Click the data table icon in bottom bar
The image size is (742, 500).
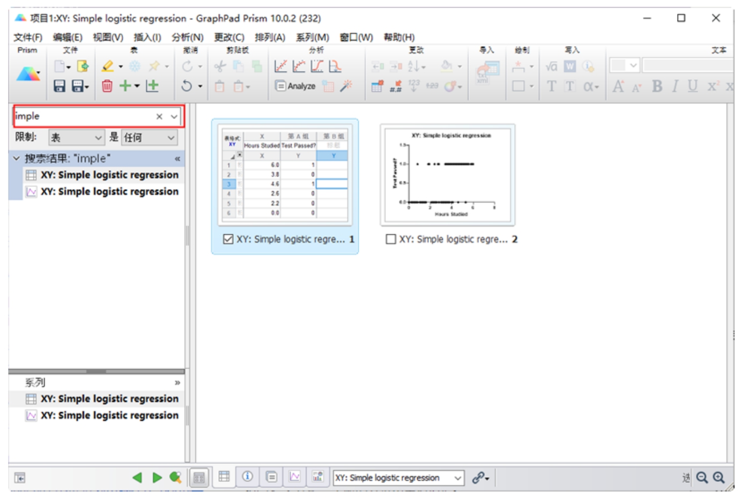(x=224, y=476)
